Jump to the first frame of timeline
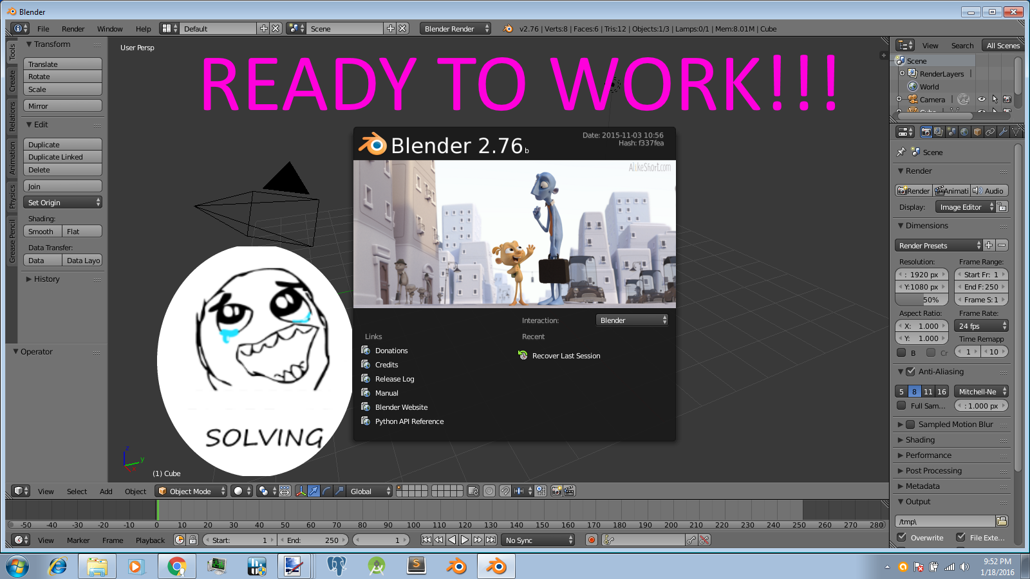1030x579 pixels. click(x=426, y=540)
